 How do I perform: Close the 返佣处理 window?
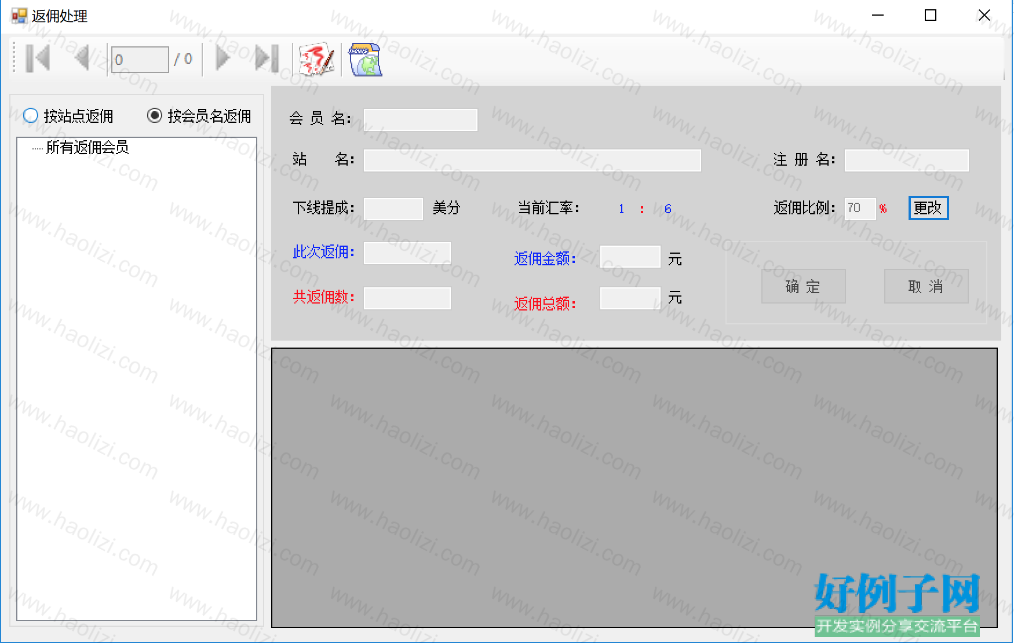tap(984, 16)
